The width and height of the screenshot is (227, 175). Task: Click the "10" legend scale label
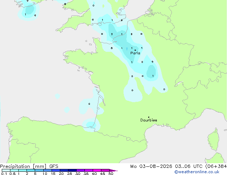tap(45, 174)
